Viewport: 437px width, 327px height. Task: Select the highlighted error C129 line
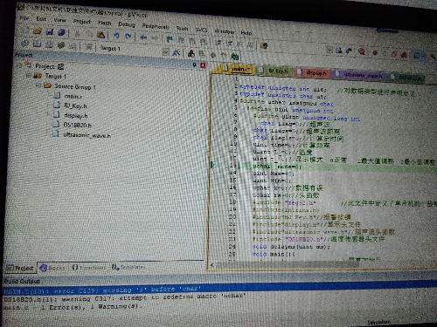tap(218, 290)
